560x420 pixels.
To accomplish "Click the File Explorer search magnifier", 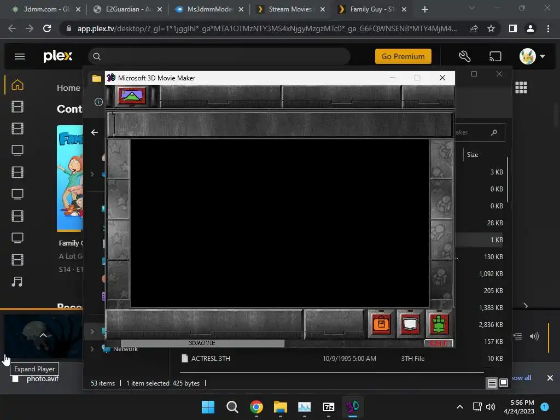I will point(494,132).
